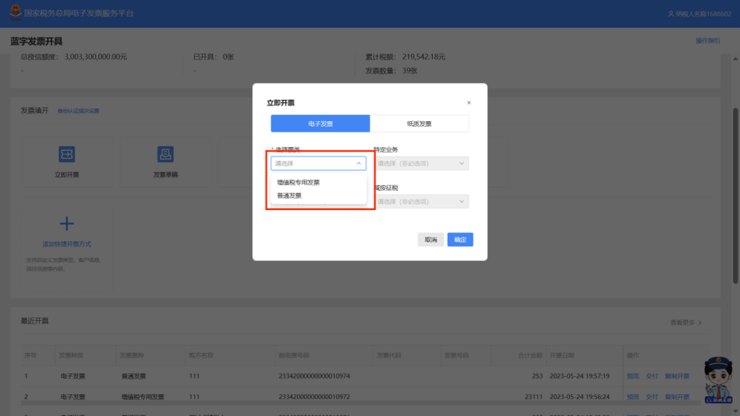Open the 操作指引 link

point(707,41)
